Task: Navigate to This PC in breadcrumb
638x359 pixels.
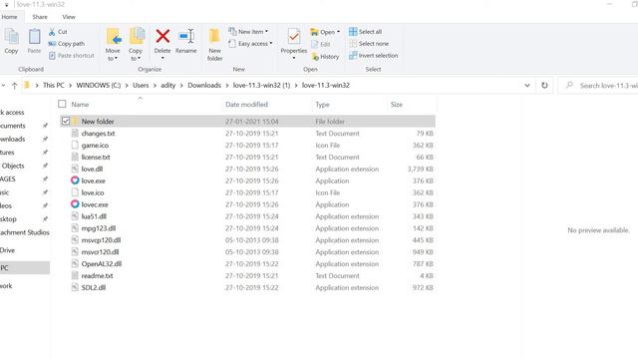Action: point(53,86)
